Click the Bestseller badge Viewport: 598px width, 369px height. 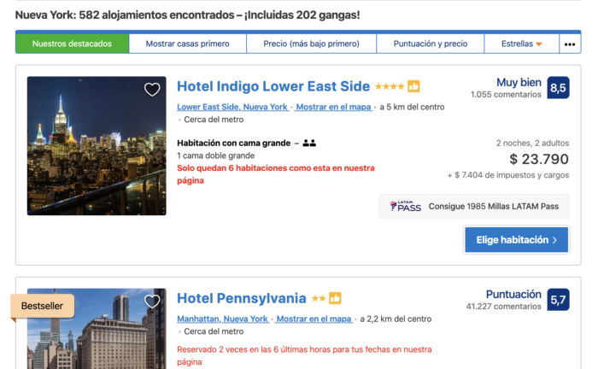(x=43, y=305)
